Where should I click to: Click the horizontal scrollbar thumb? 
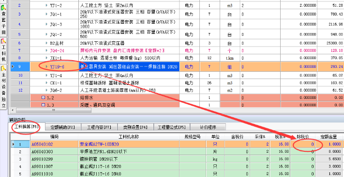(54, 111)
